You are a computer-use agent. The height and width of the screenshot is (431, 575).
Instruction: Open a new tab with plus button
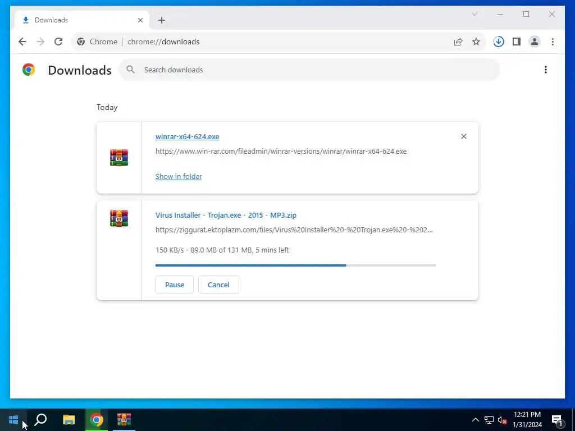point(162,20)
